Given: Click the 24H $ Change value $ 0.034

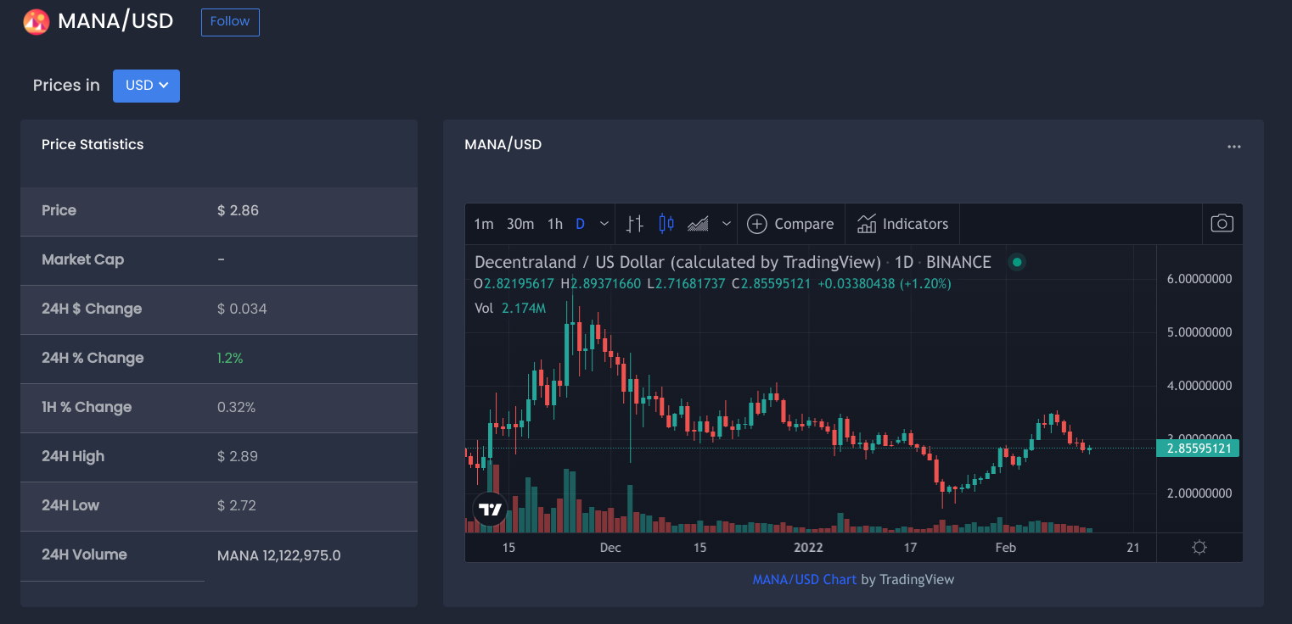Looking at the screenshot, I should [242, 309].
